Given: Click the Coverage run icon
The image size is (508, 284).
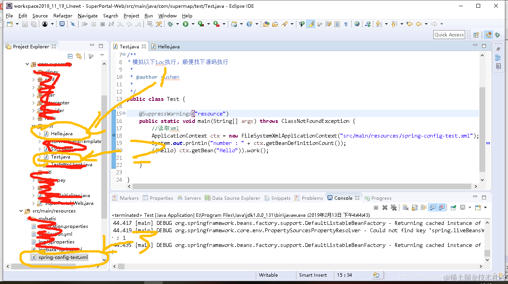Looking at the screenshot, I should pos(201,24).
